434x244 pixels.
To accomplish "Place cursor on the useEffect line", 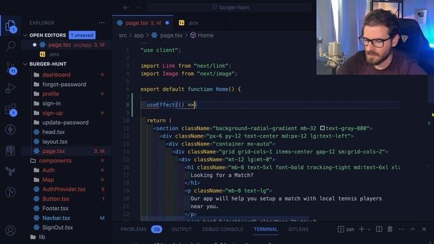I will pos(270,105).
